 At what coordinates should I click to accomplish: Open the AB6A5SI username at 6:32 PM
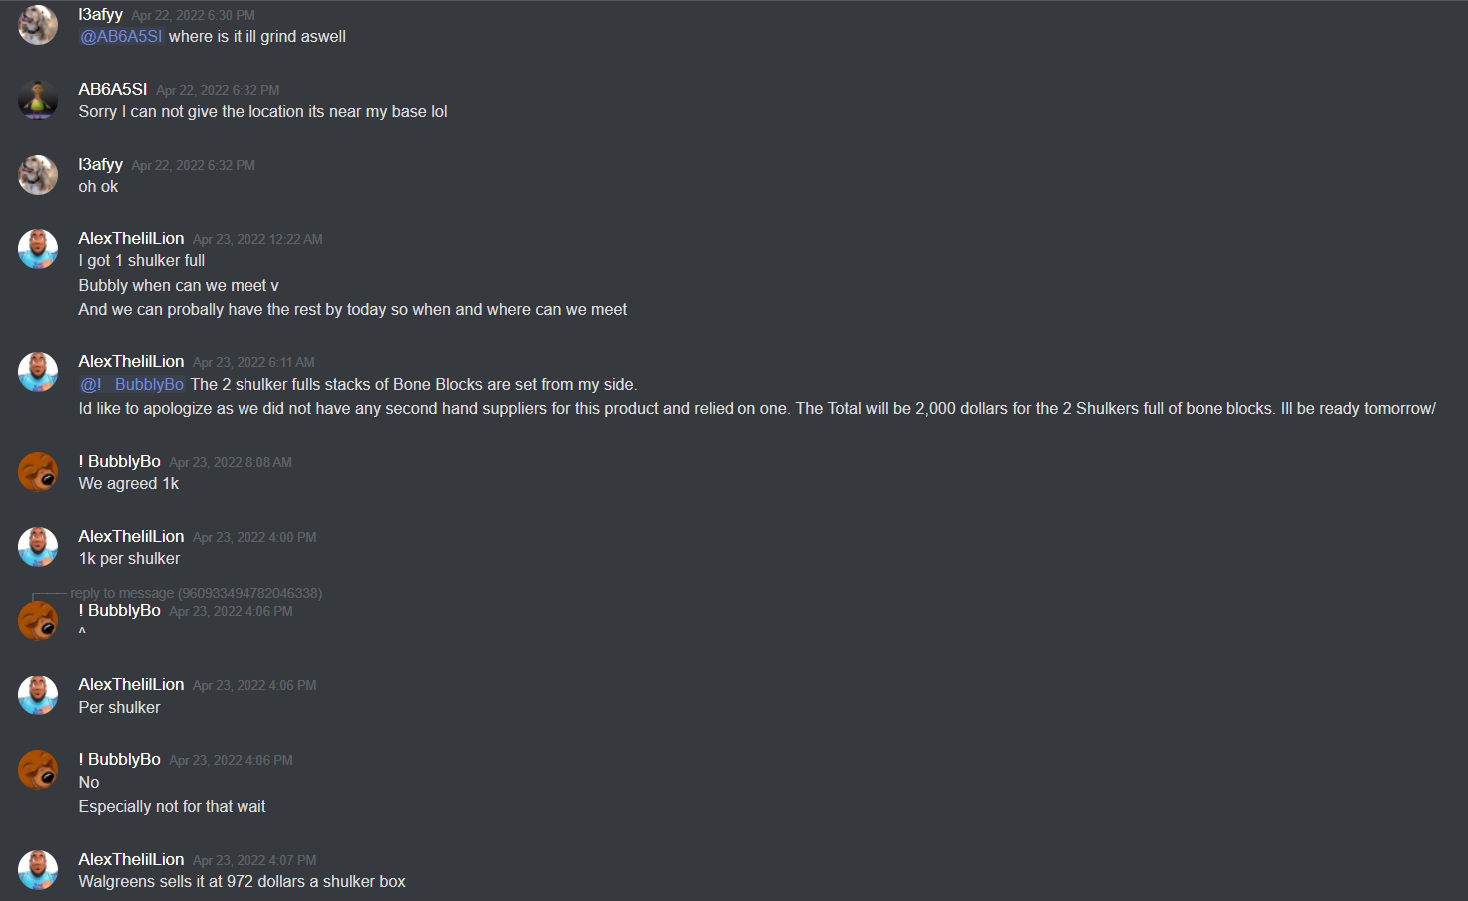coord(113,89)
